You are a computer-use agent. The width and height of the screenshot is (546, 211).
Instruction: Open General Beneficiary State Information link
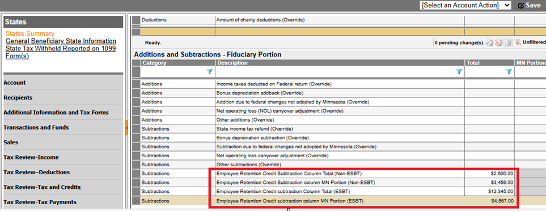click(61, 41)
